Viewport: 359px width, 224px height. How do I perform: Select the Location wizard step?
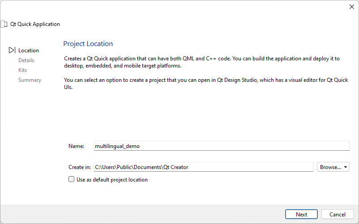pyautogui.click(x=29, y=51)
